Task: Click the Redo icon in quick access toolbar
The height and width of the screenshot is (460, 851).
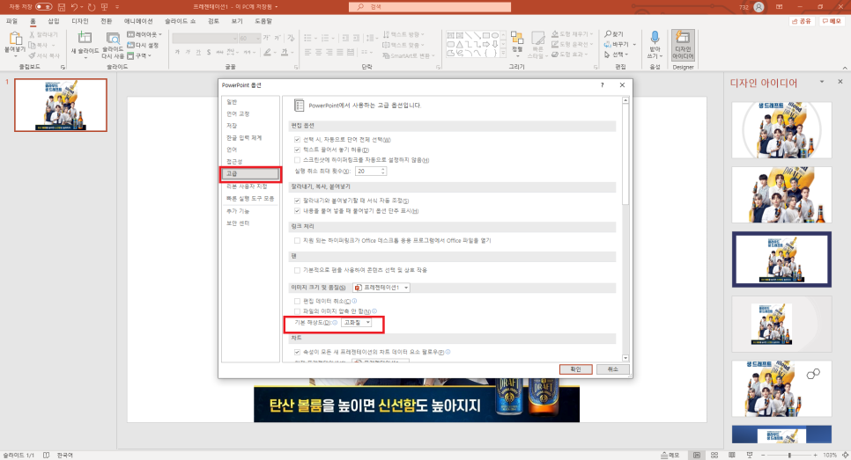Action: [92, 7]
